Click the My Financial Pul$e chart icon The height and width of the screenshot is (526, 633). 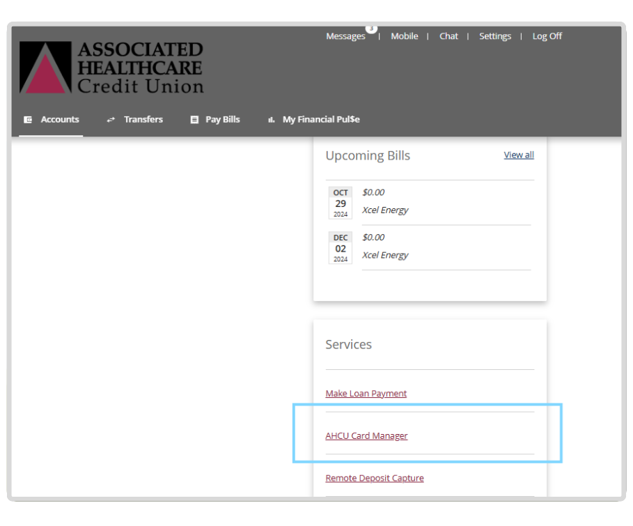(x=272, y=120)
